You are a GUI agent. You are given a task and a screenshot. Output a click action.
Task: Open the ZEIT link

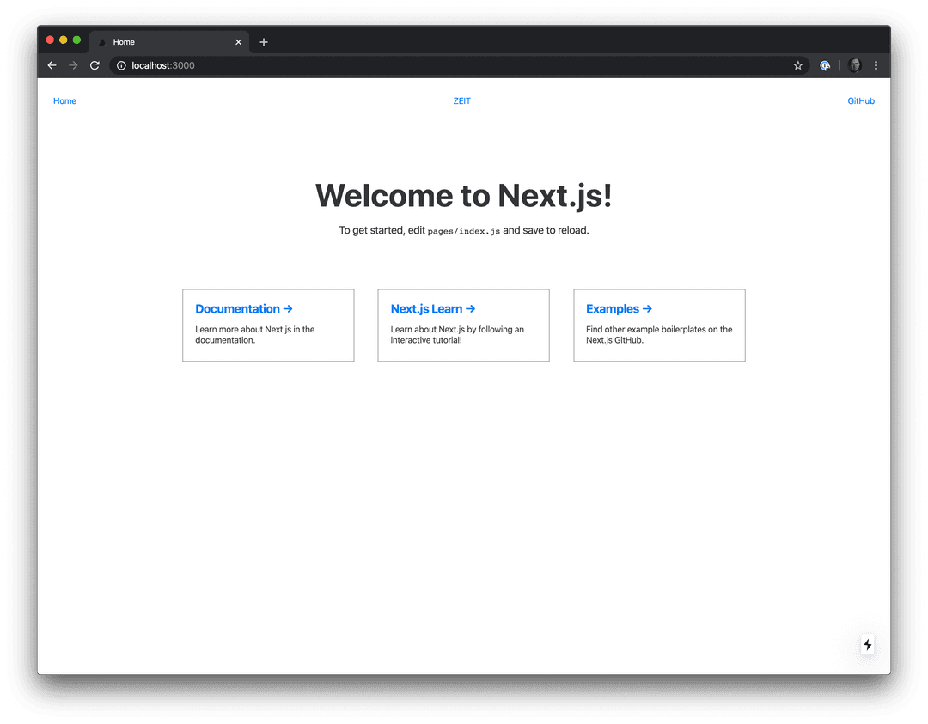[461, 100]
